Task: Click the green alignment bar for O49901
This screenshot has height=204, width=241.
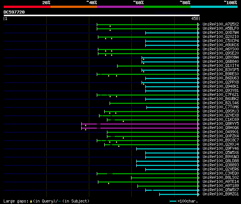Action: (x=152, y=132)
